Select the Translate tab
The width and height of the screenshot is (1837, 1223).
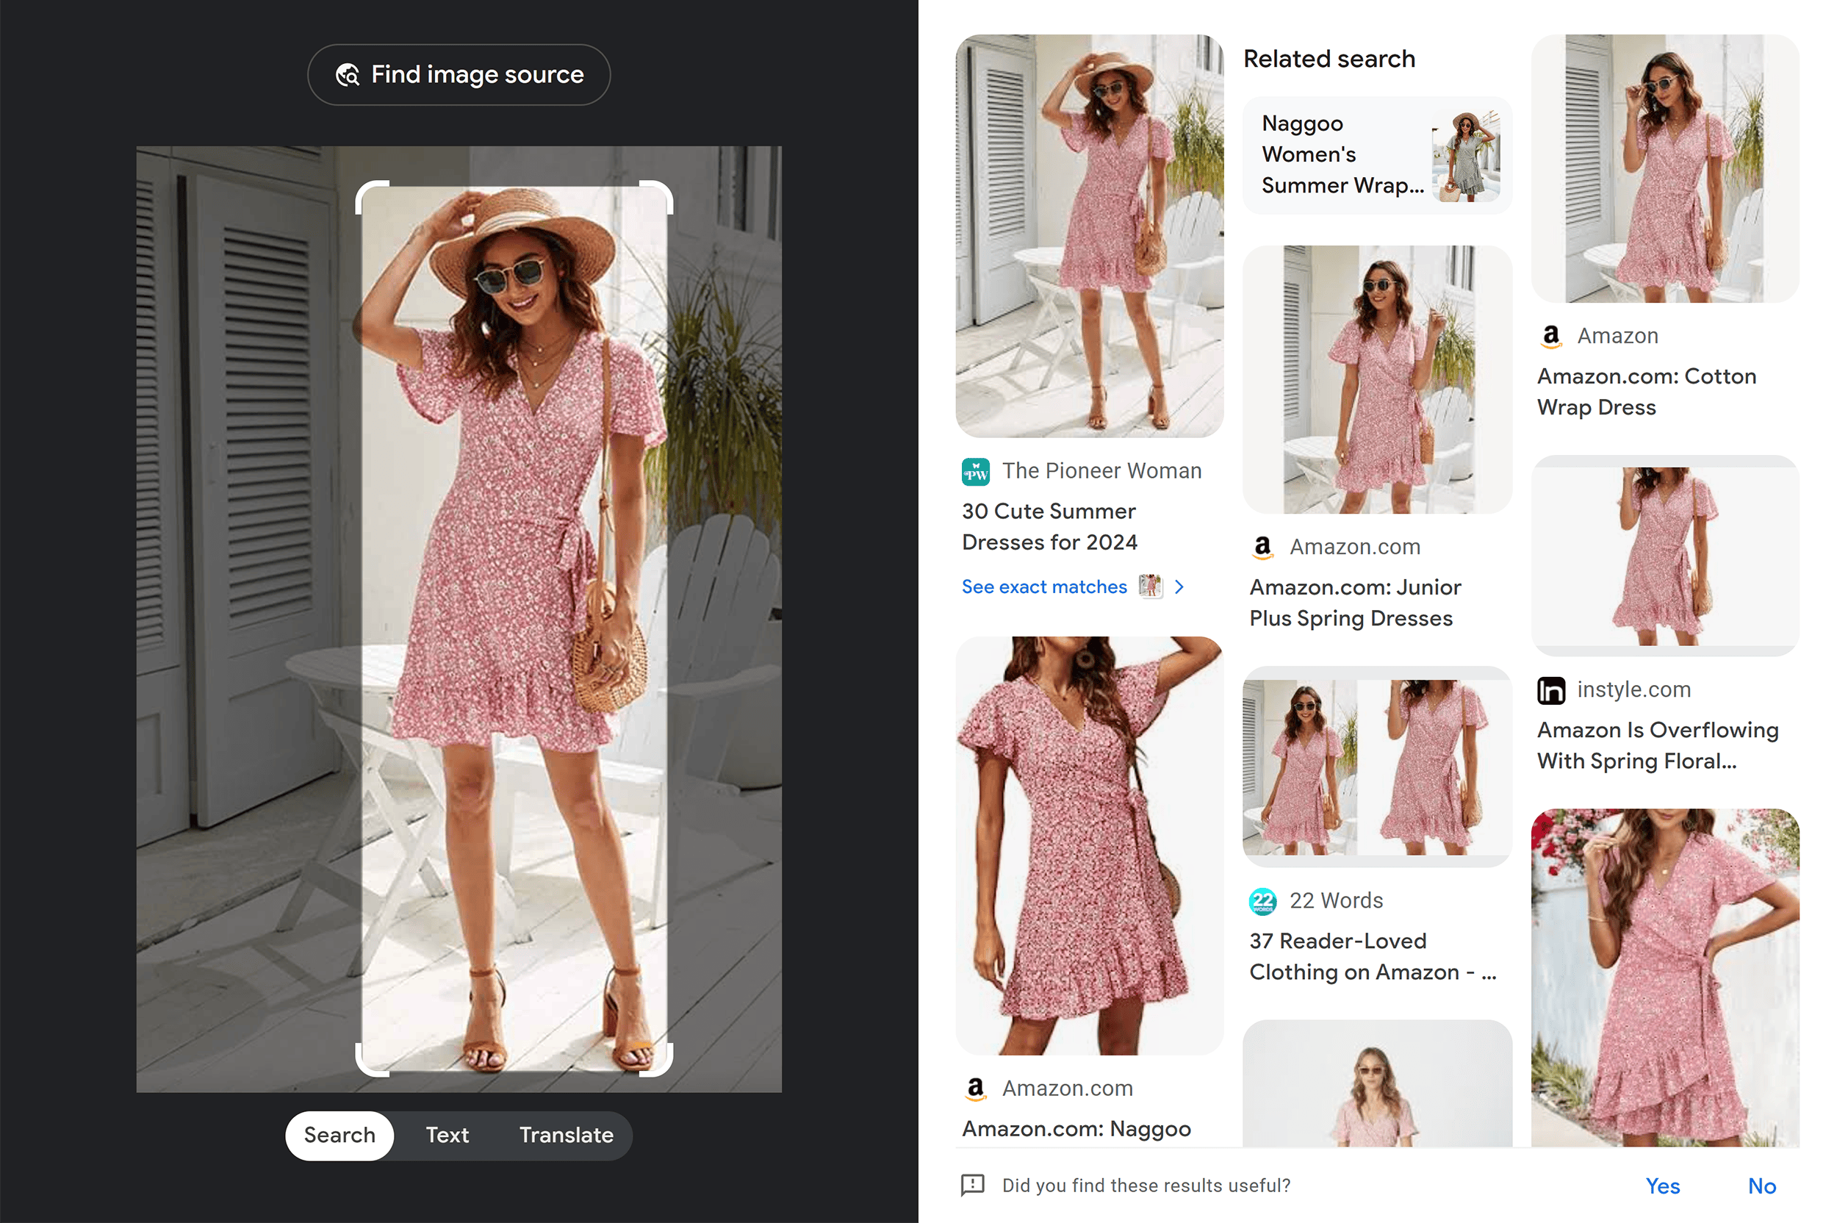coord(564,1134)
